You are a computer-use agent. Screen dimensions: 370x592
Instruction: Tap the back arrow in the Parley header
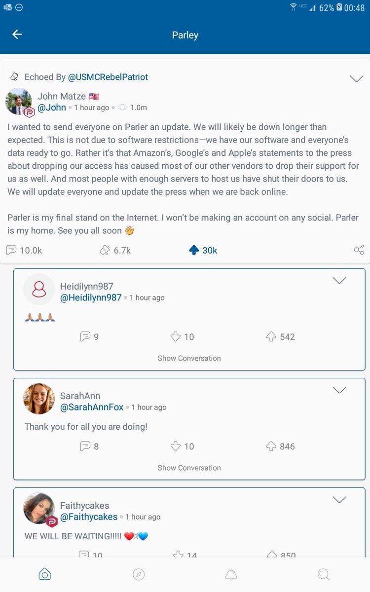coord(17,35)
